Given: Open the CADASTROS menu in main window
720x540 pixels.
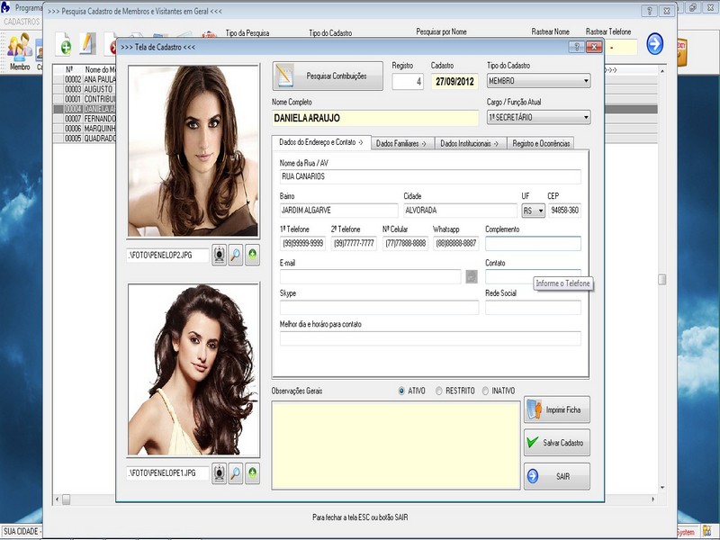Looking at the screenshot, I should [x=22, y=22].
